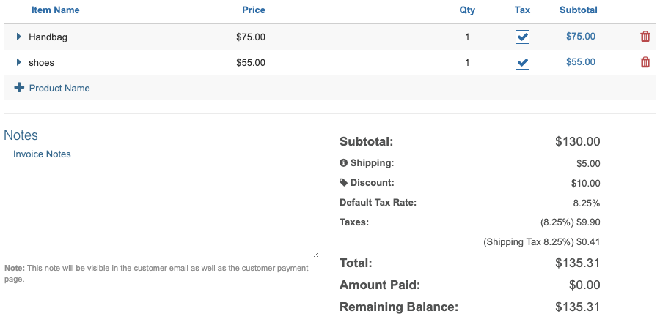Edit the Handbag quantity value
This screenshot has width=660, height=322.
point(467,37)
